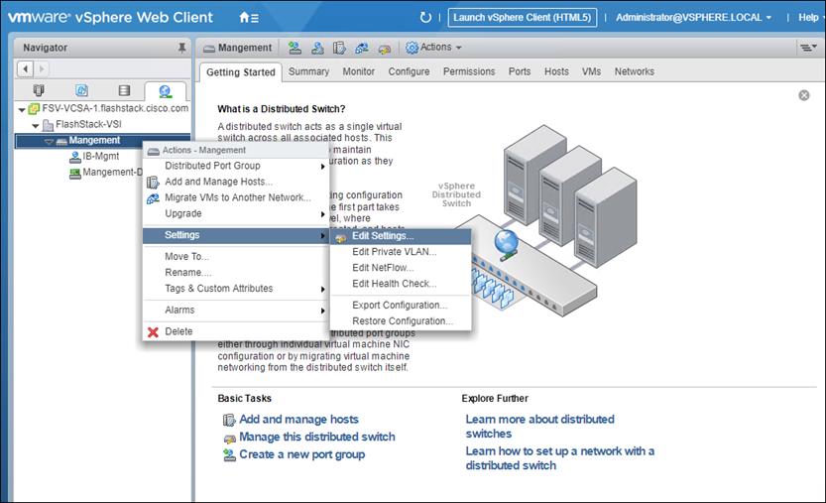Screen dimensions: 826x503
Task: Open the vSphere home menu icon
Action: (249, 18)
